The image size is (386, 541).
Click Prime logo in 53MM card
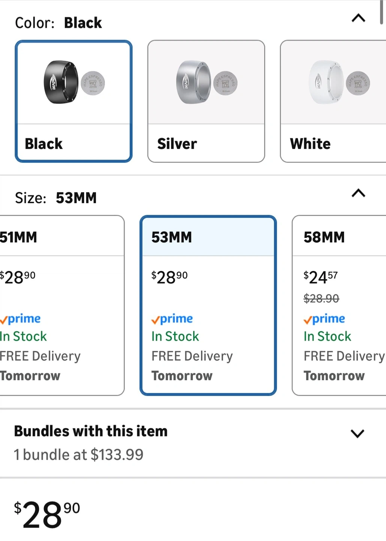tap(172, 319)
